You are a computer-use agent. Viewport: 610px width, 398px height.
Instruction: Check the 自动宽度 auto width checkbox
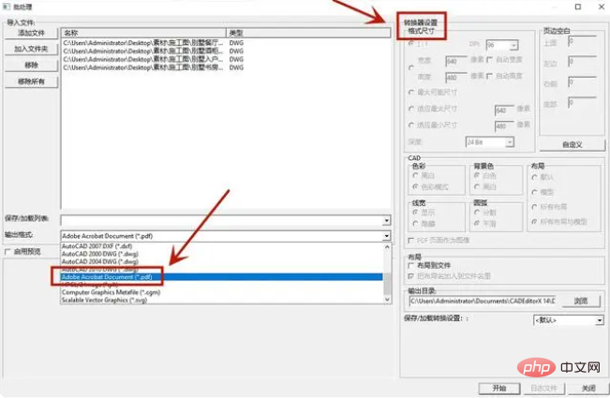pos(490,60)
